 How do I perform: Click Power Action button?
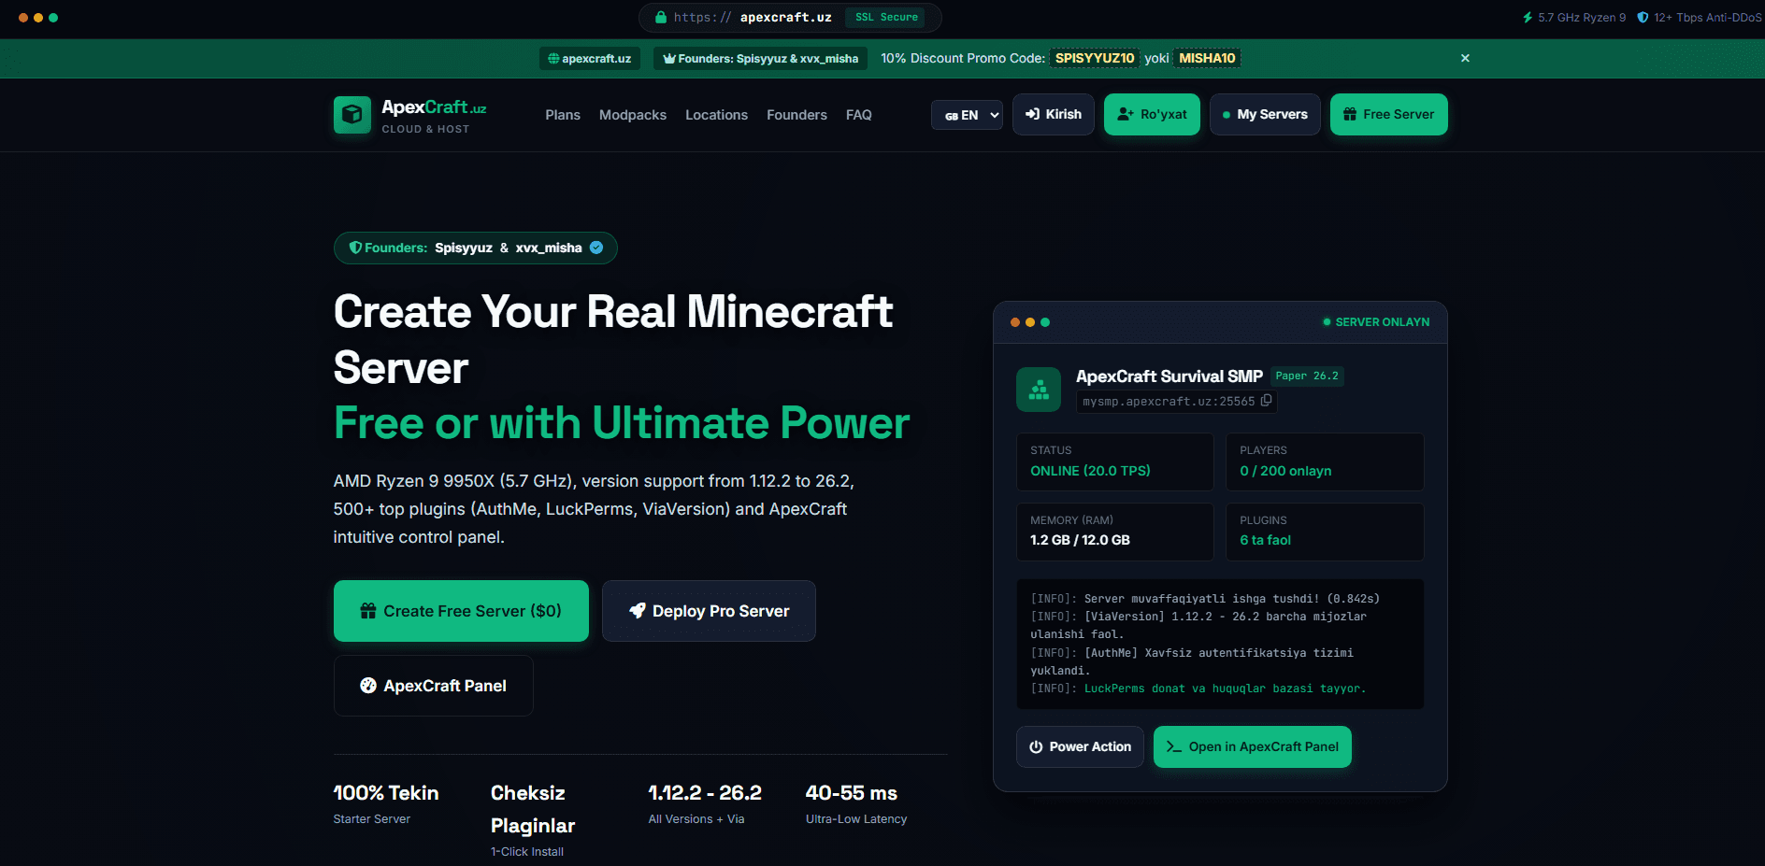click(1080, 747)
